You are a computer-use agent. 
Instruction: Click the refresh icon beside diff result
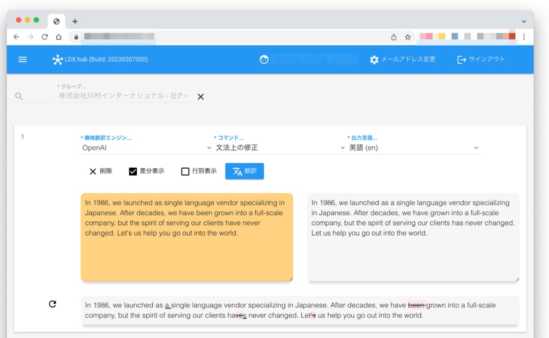click(53, 304)
